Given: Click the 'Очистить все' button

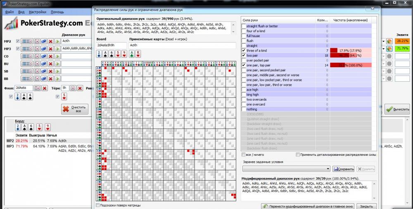Looking at the screenshot, I should [x=75, y=109].
